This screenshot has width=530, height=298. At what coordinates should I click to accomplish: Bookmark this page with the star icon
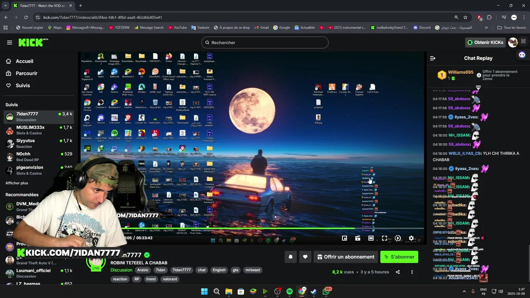click(x=465, y=17)
